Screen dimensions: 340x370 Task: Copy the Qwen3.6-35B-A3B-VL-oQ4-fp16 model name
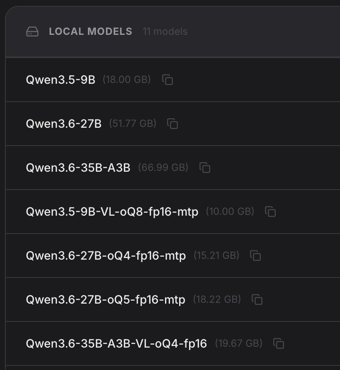(279, 343)
